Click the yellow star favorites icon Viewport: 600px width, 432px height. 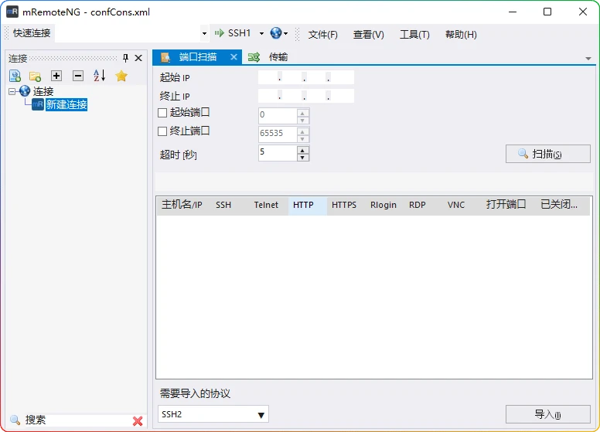(121, 76)
